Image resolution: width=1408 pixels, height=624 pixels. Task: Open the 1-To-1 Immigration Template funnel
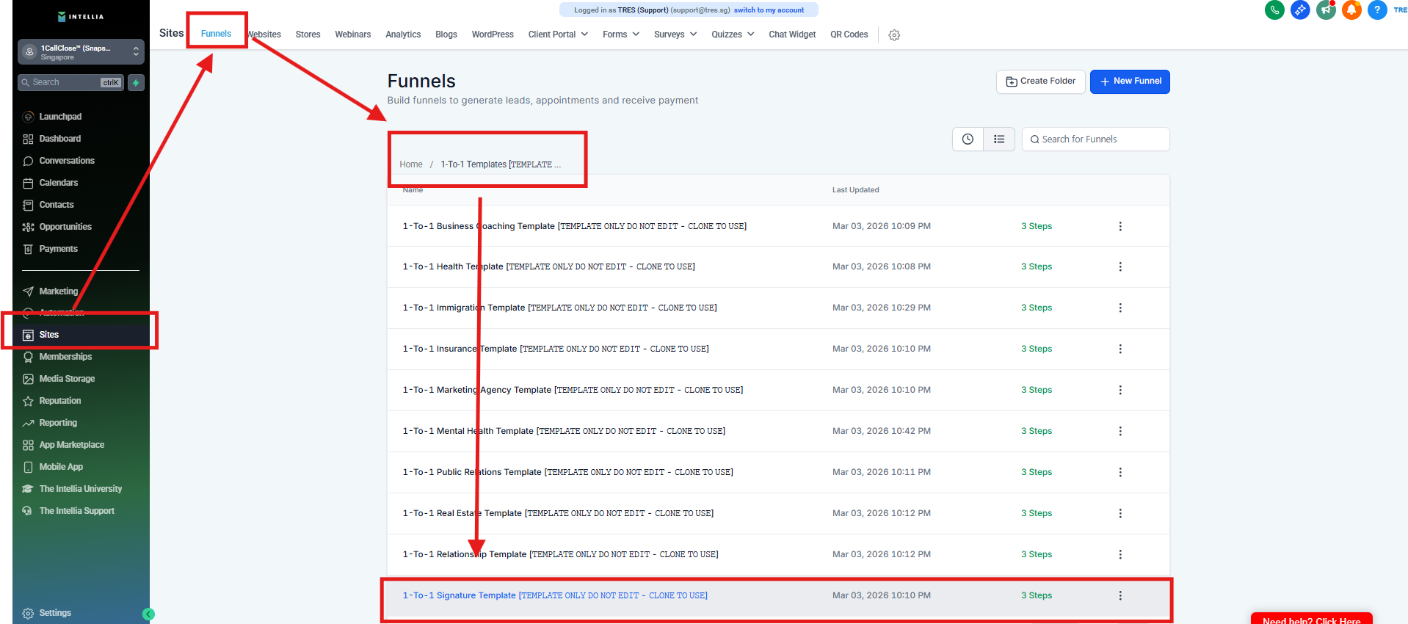pyautogui.click(x=559, y=308)
